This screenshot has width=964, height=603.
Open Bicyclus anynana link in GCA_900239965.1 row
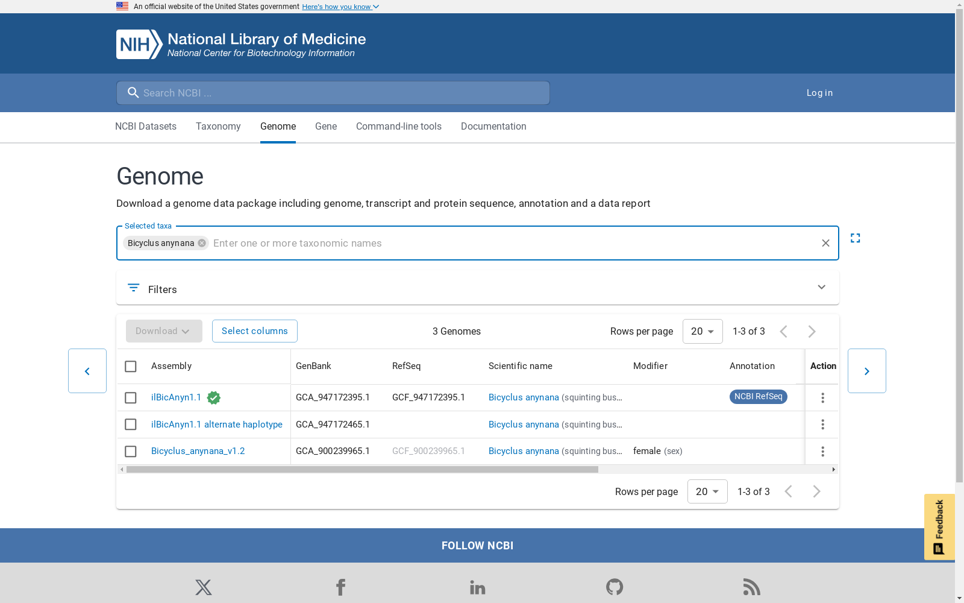524,451
